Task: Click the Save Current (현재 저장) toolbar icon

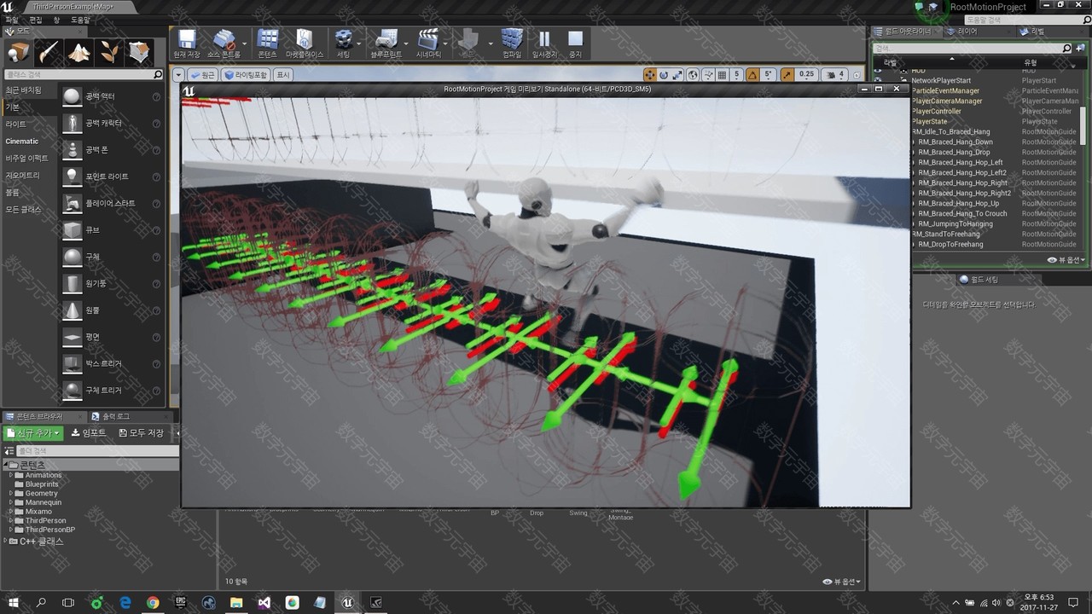Action: [x=186, y=43]
